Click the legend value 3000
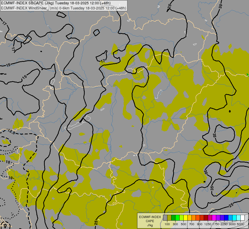Image resolution: width=249 pixels, height=229 pixels. coord(232,224)
